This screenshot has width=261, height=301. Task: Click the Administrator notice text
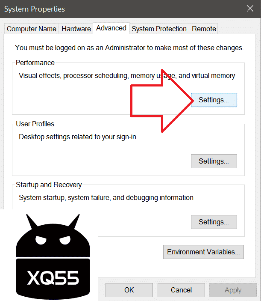(129, 48)
